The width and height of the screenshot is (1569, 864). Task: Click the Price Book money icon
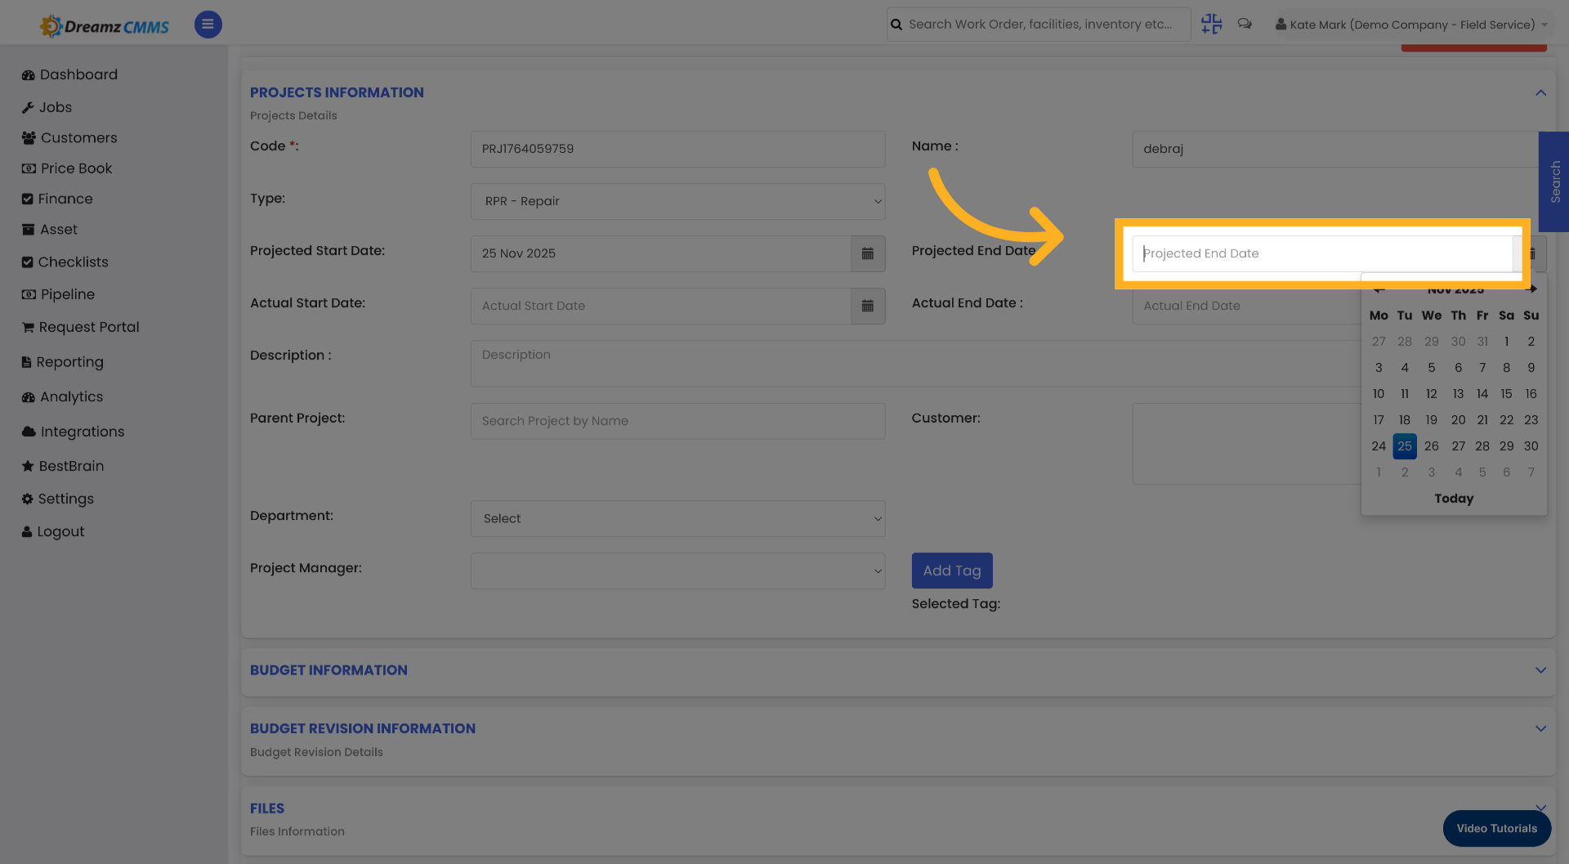point(29,168)
